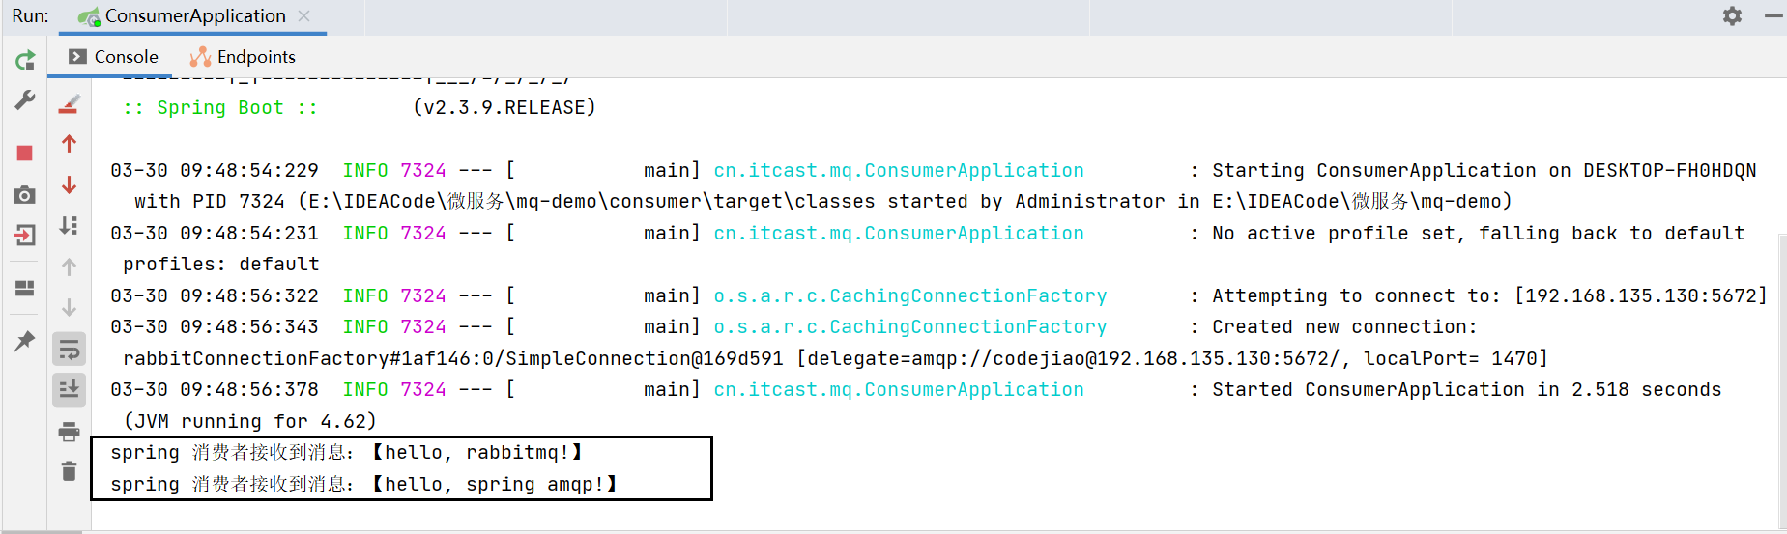Click the profiles: default text line
The height and width of the screenshot is (534, 1787).
coord(220,265)
